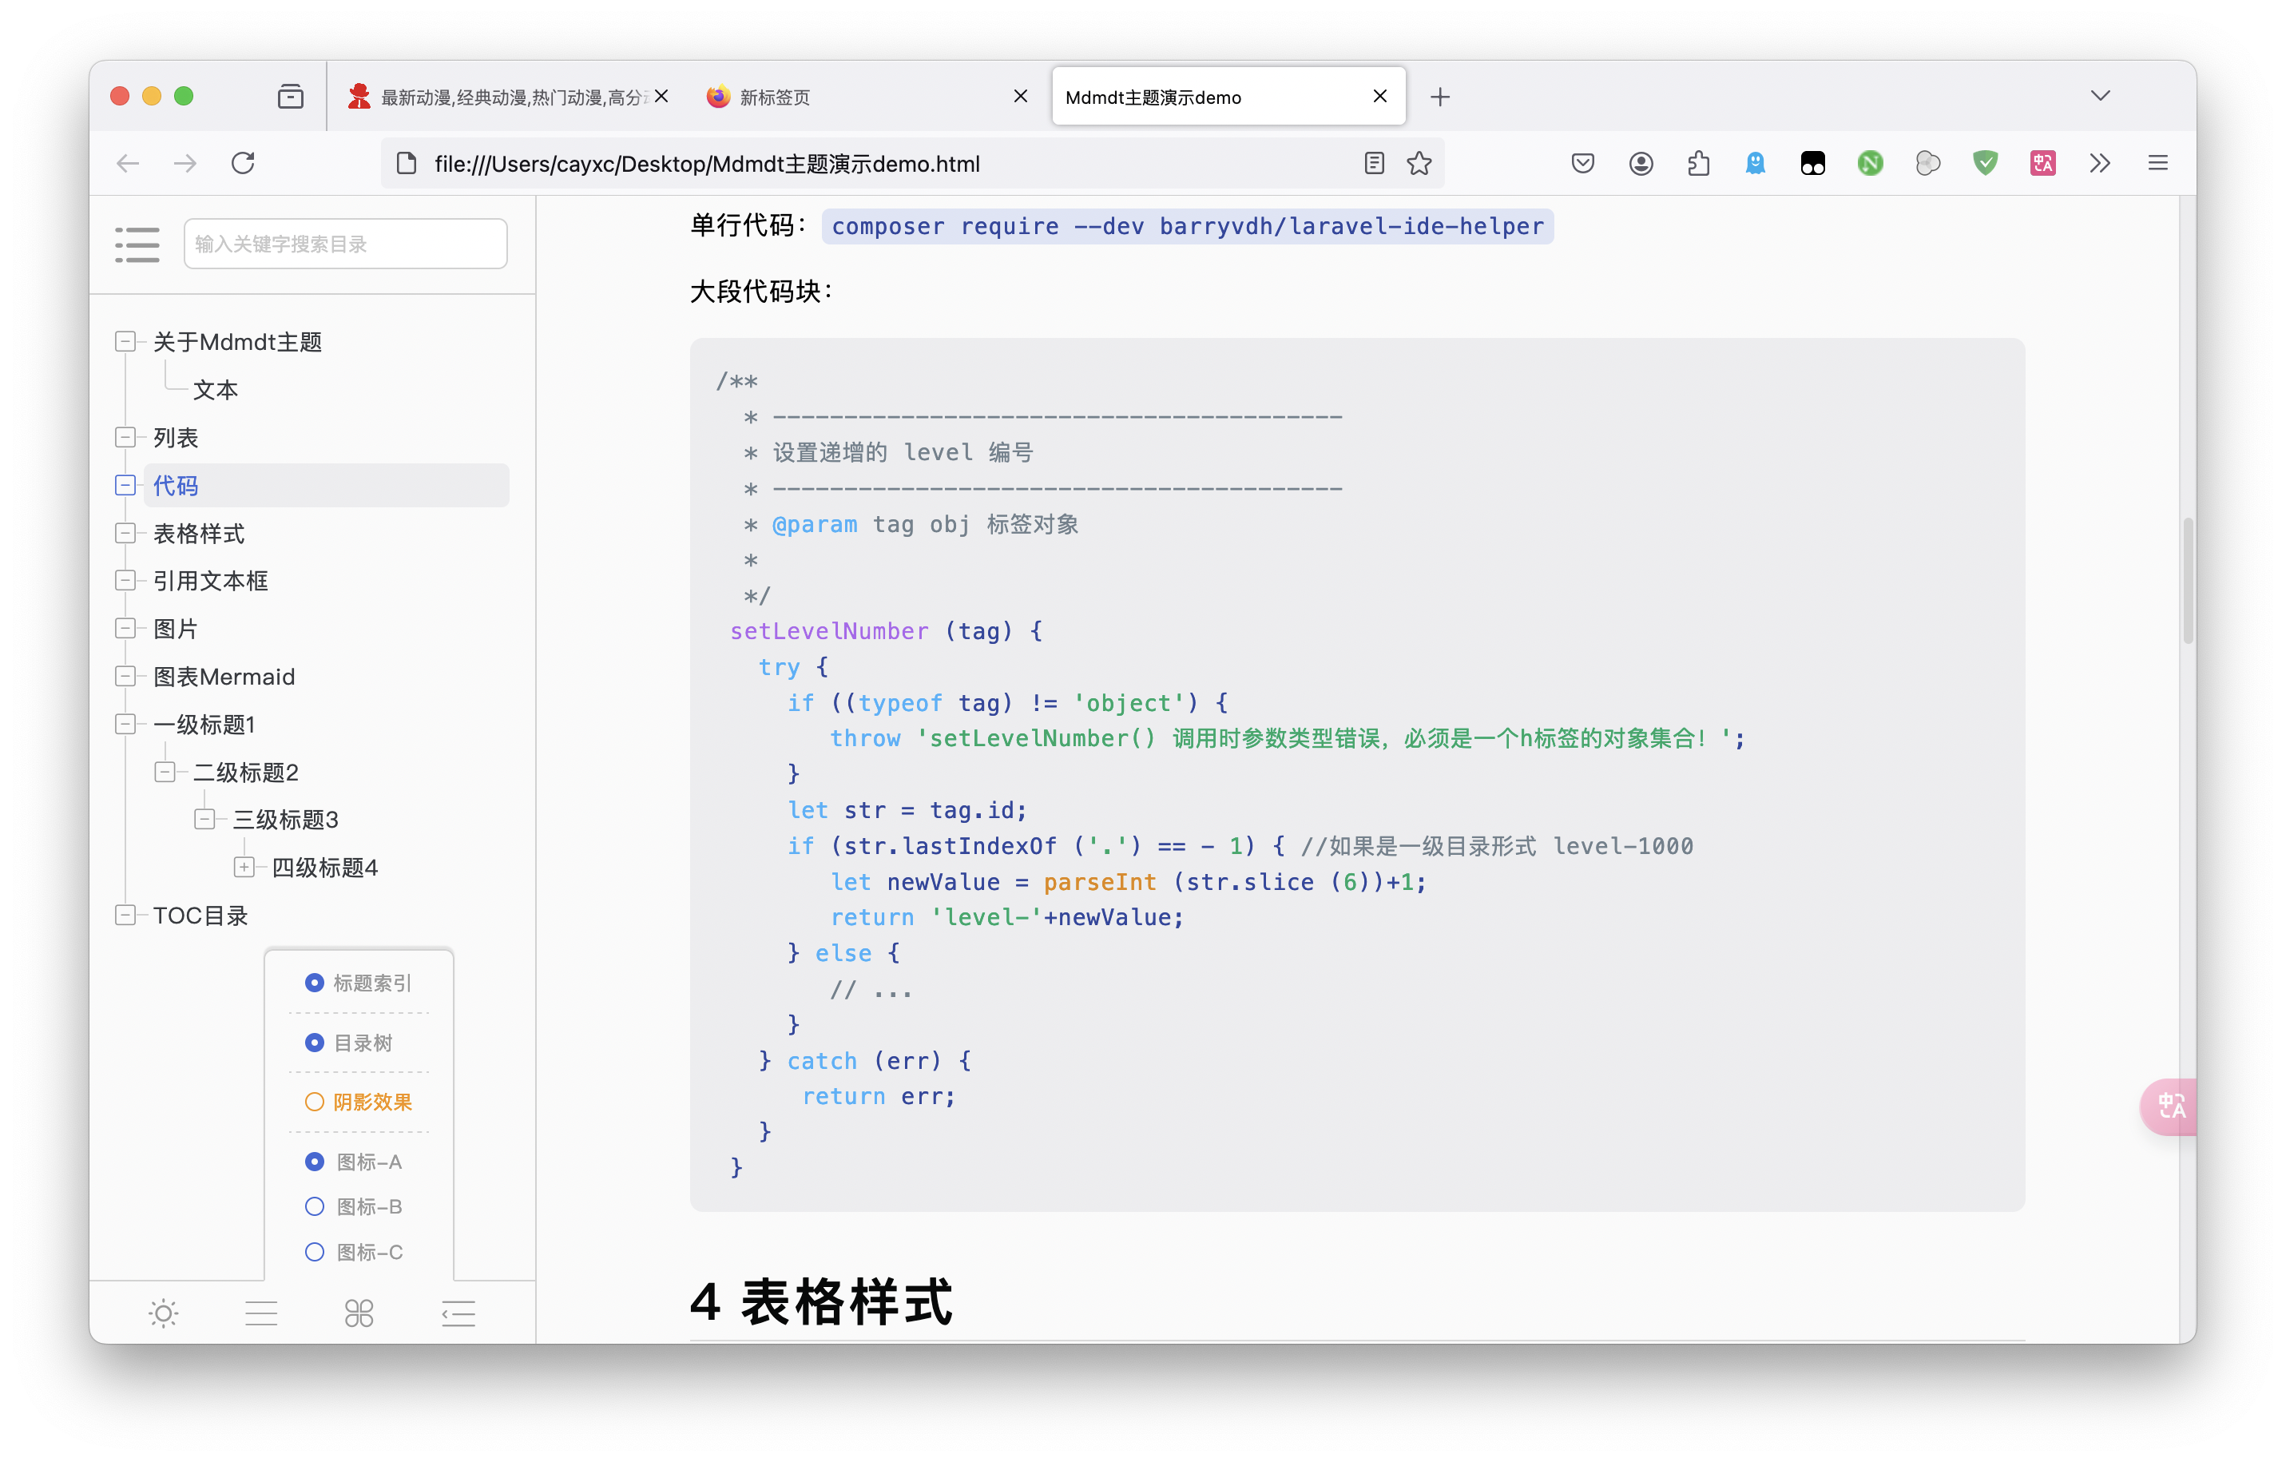Select the Mdmdt主题演示demo tab
2286x1462 pixels.
1228,97
